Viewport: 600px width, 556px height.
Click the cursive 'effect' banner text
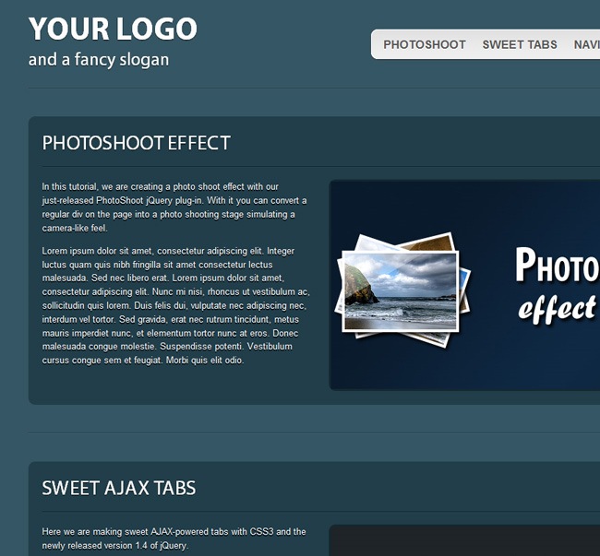558,308
